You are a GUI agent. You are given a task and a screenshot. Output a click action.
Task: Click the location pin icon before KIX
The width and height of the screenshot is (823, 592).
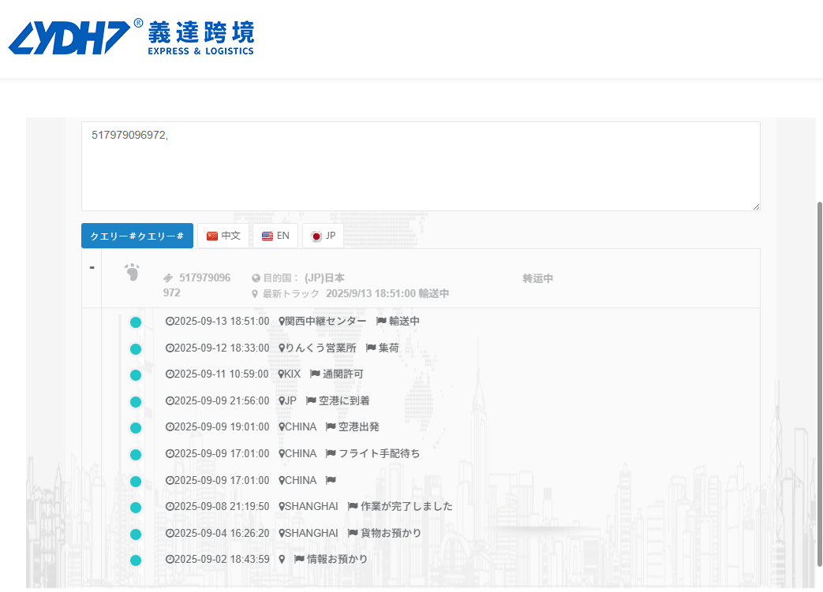coord(281,374)
